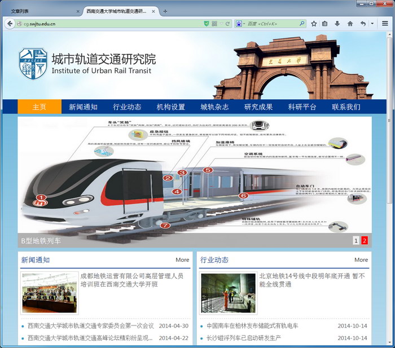
Task: Bookmark this page with the star icon
Action: (314, 24)
